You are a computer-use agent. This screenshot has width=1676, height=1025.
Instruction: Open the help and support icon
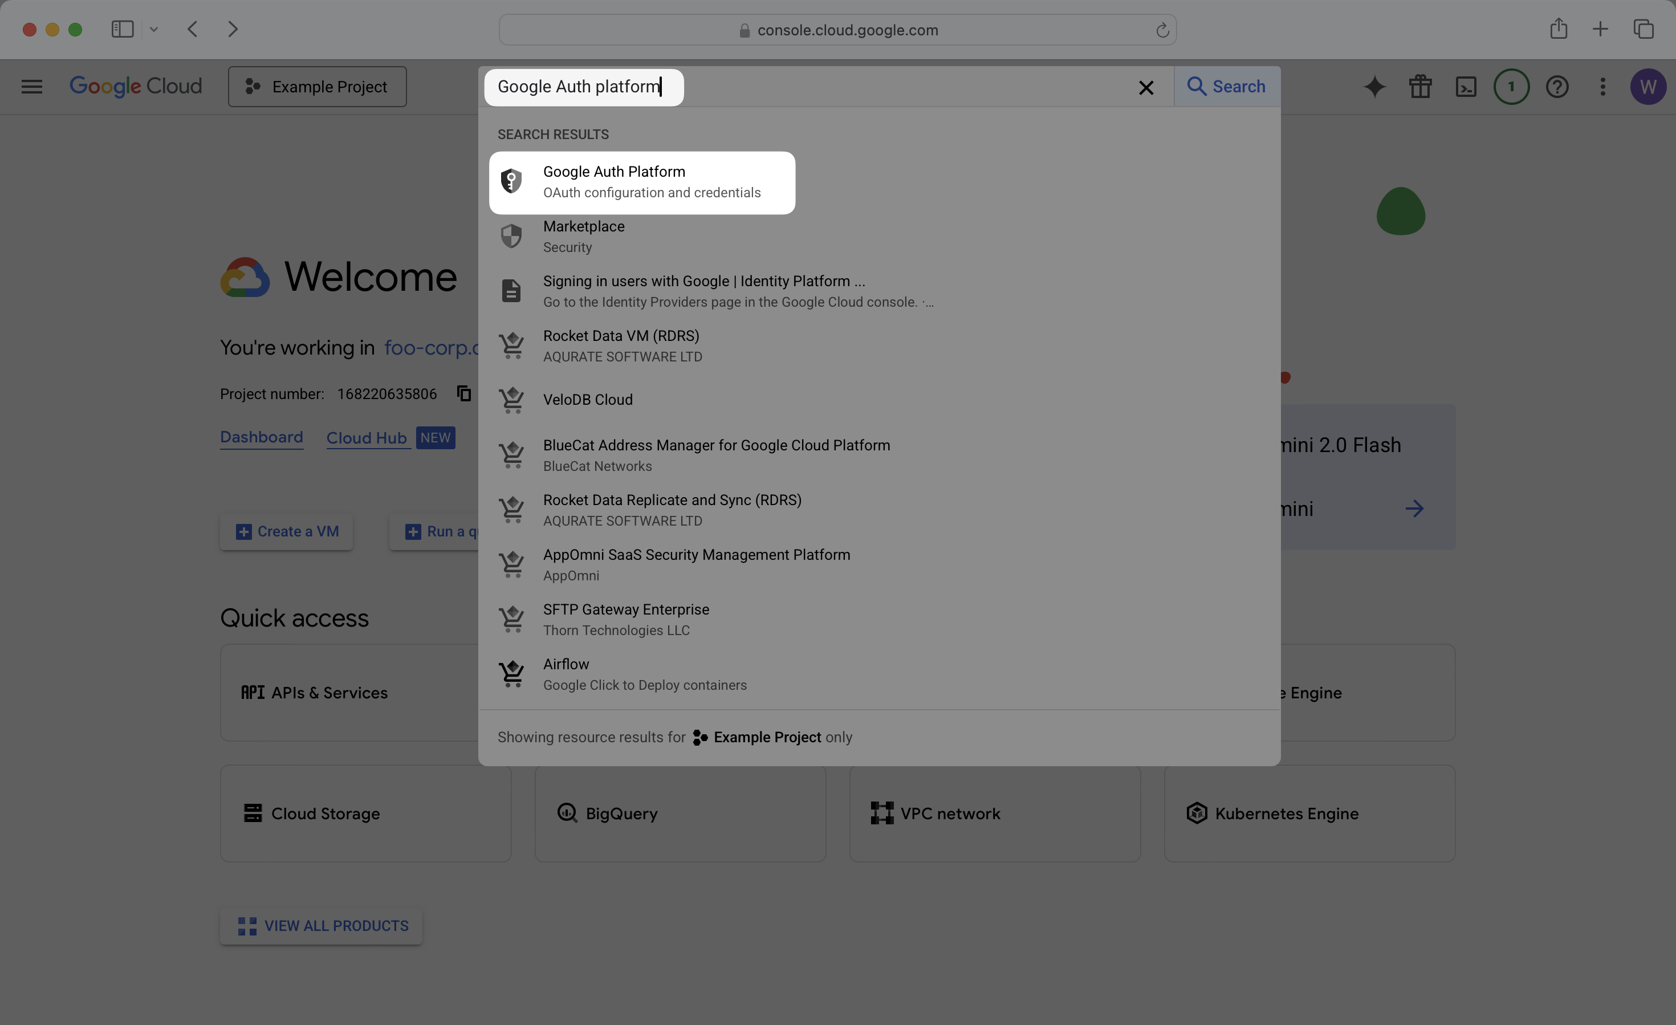point(1557,87)
